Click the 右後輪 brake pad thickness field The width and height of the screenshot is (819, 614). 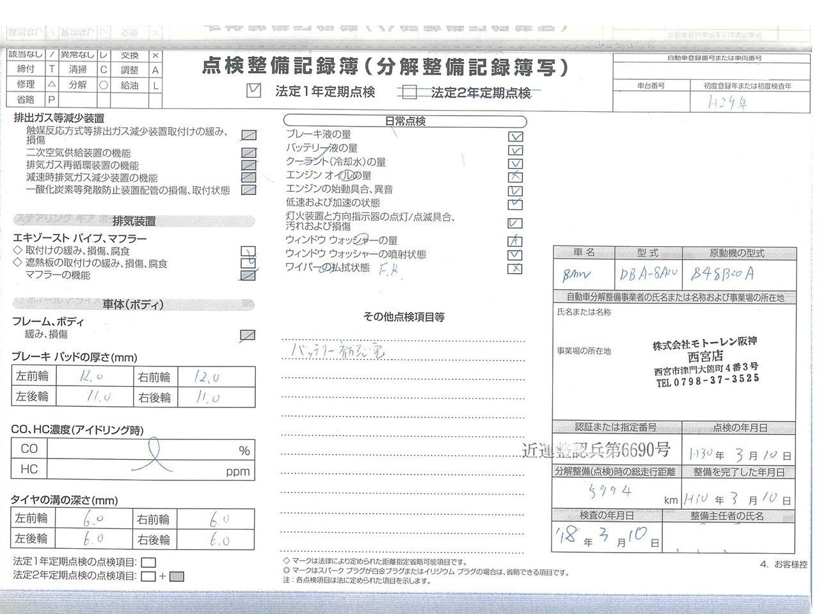pyautogui.click(x=215, y=397)
